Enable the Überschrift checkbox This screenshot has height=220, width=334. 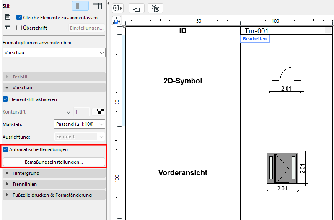click(x=19, y=28)
